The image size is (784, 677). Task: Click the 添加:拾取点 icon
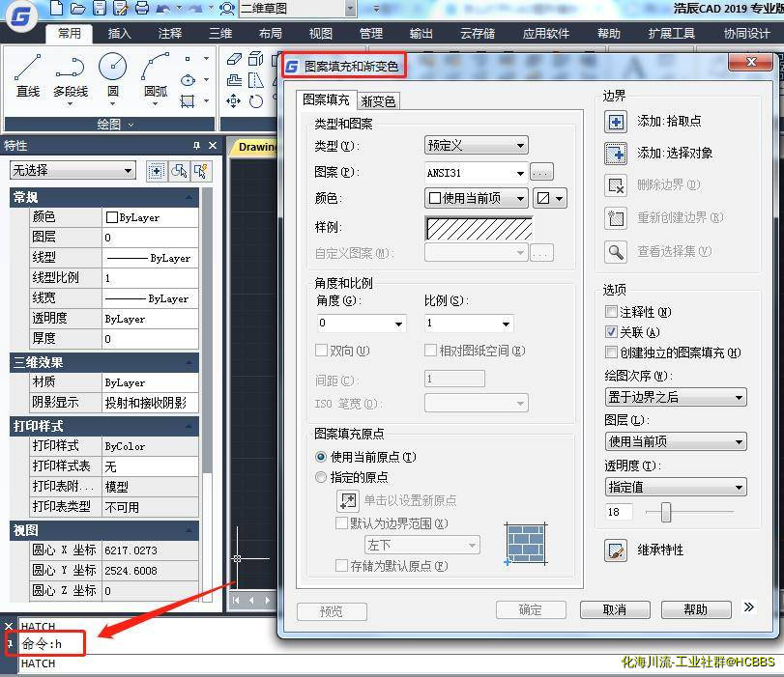tap(616, 122)
